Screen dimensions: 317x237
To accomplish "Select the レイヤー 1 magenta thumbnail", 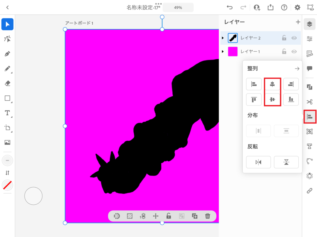I will [233, 52].
